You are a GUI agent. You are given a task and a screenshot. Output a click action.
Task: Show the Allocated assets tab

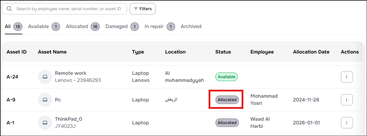pos(77,26)
